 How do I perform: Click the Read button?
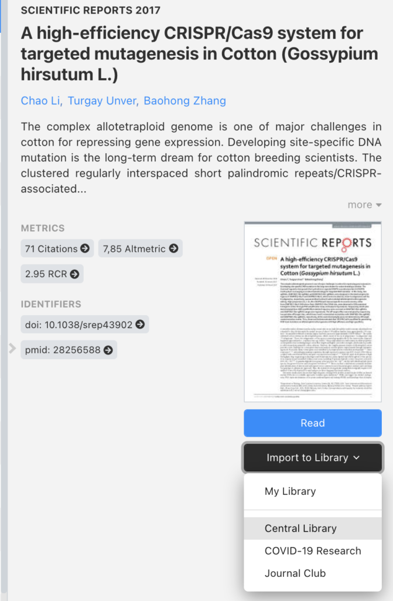[312, 423]
